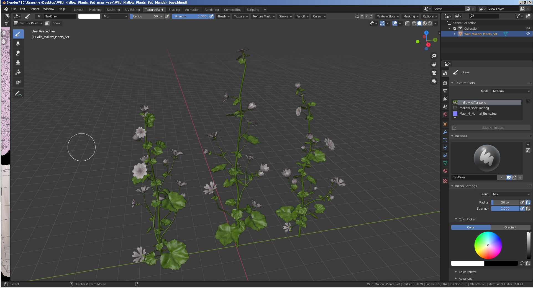This screenshot has width=533, height=288.
Task: Switch to the UV Editing workspace tab
Action: pyautogui.click(x=132, y=10)
